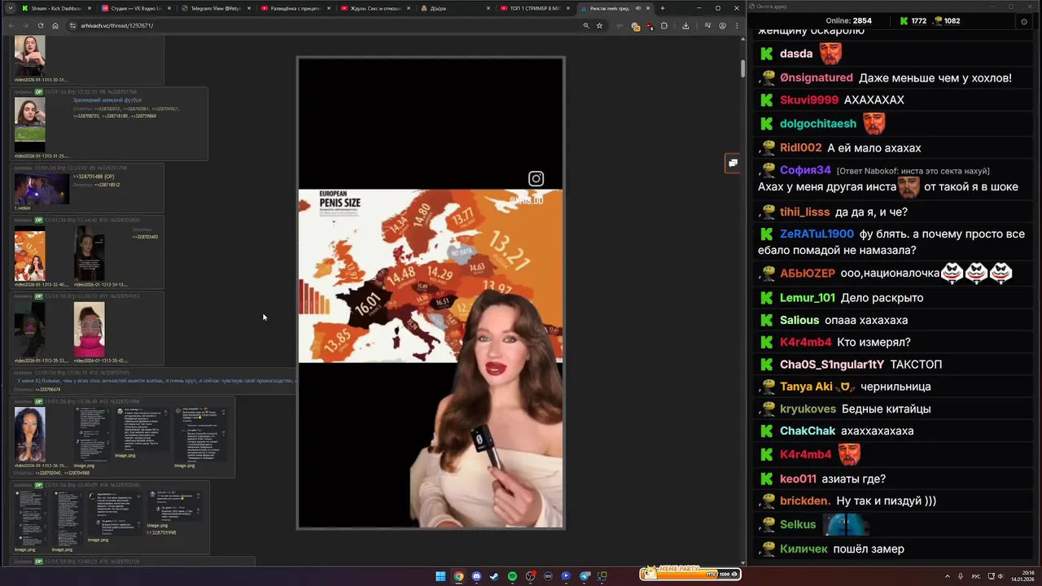
Task: Open Telegram from the taskbar
Action: (584, 576)
